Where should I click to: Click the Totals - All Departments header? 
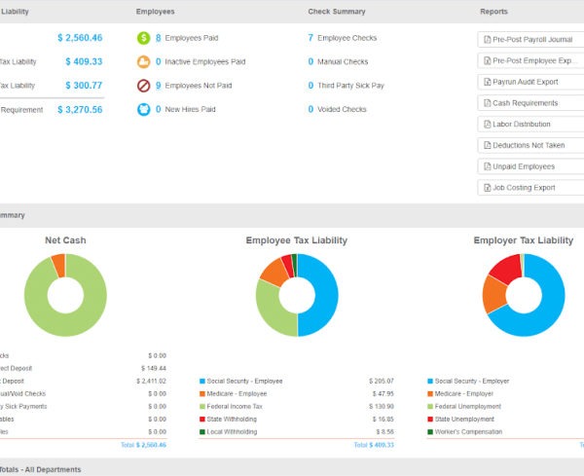click(40, 469)
